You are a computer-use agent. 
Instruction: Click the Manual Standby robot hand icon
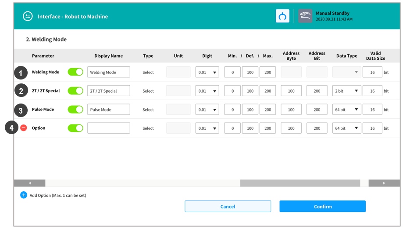[305, 16]
